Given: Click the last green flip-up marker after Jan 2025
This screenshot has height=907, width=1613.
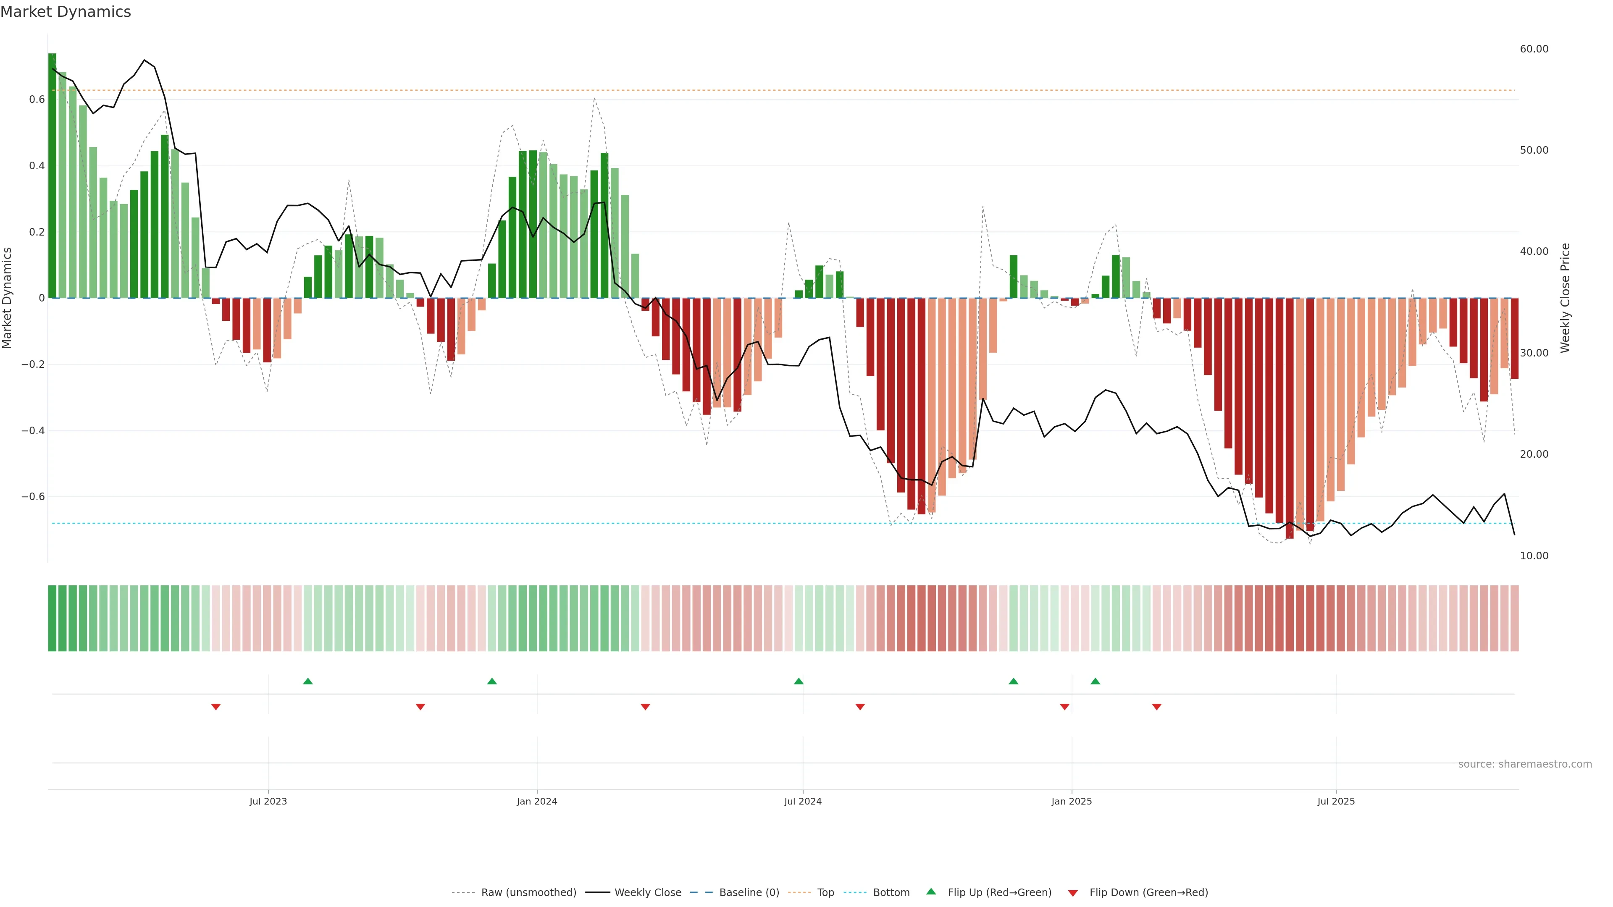Looking at the screenshot, I should click(1095, 681).
